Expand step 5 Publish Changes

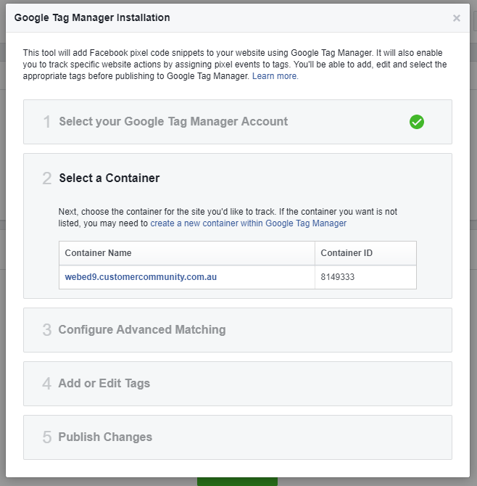pos(238,437)
